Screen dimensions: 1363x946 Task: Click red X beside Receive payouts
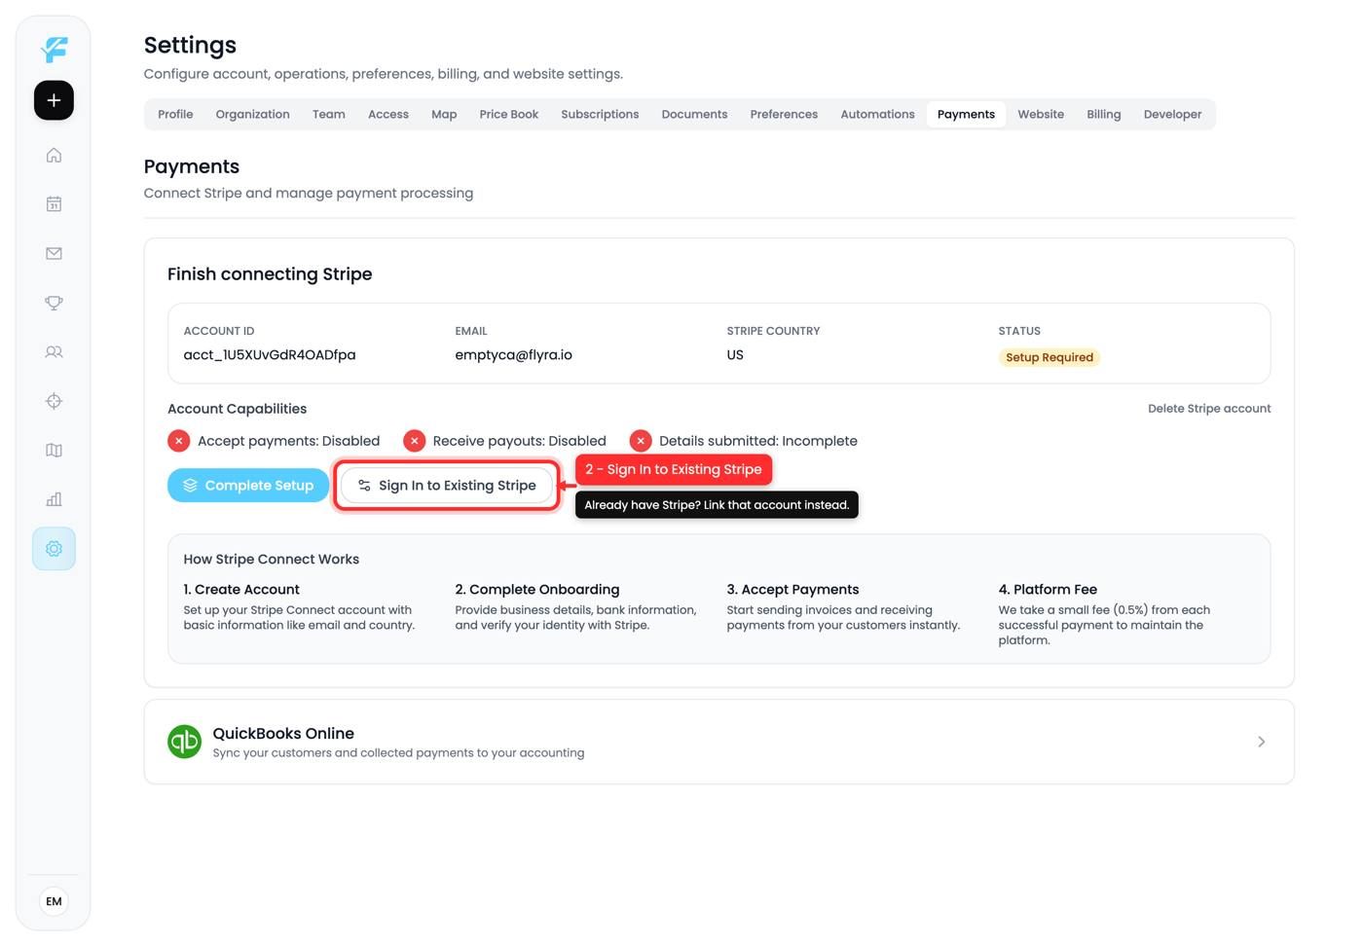415,441
